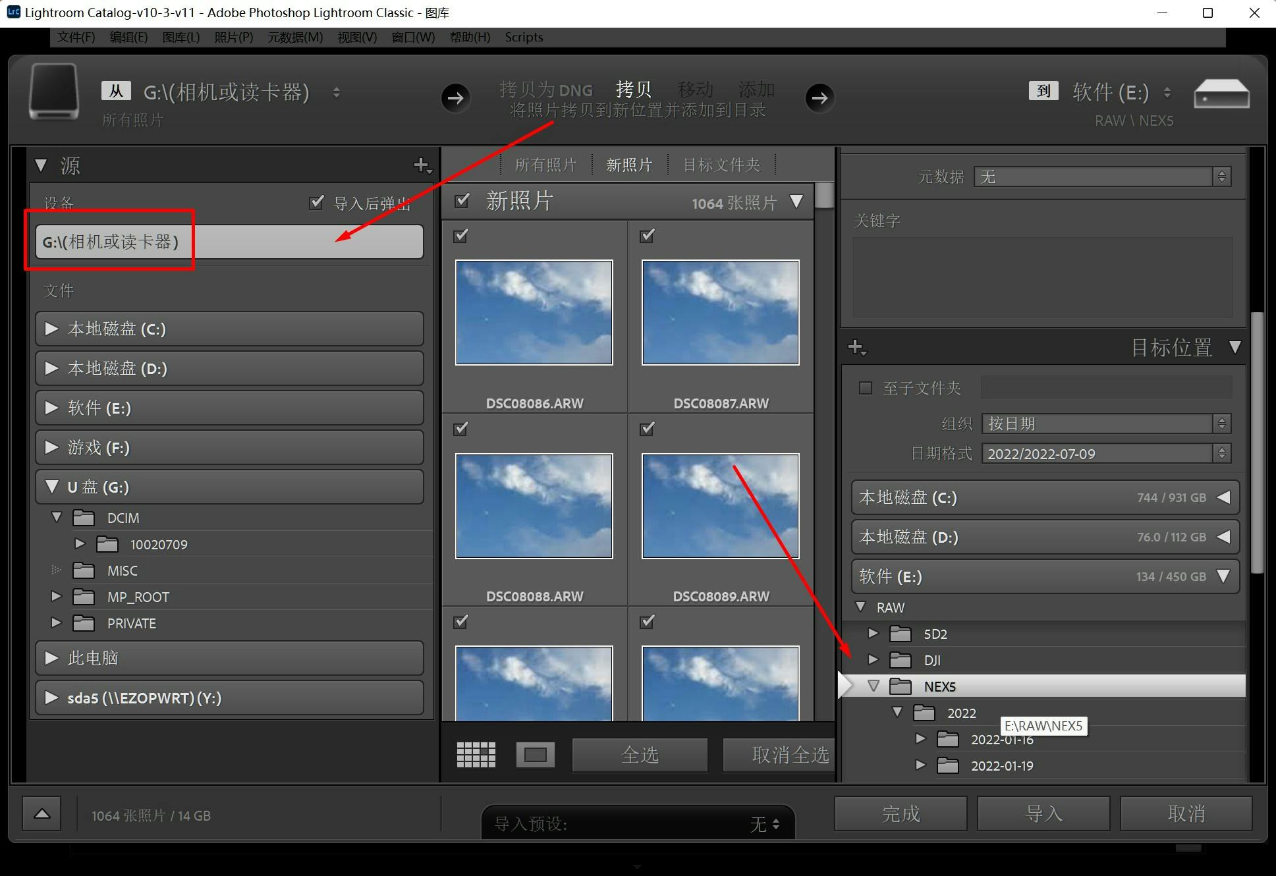Switch to 目标文件夹 tab

pos(721,165)
